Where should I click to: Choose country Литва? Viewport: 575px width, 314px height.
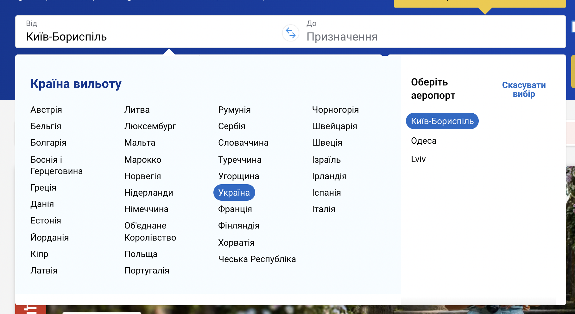[x=137, y=110]
